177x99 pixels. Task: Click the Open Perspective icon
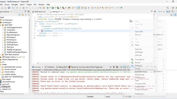pyautogui.click(x=173, y=8)
